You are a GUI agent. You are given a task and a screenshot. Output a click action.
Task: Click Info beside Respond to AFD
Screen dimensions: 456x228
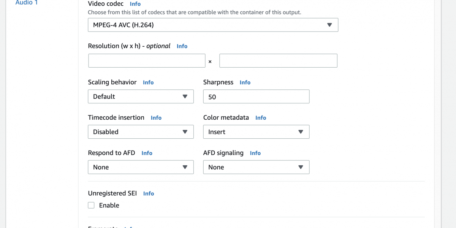tap(147, 153)
